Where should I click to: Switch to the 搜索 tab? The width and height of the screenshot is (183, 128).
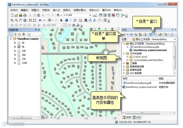[137, 117]
